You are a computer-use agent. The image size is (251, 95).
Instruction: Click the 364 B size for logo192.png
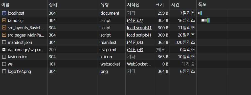pyautogui.click(x=163, y=71)
